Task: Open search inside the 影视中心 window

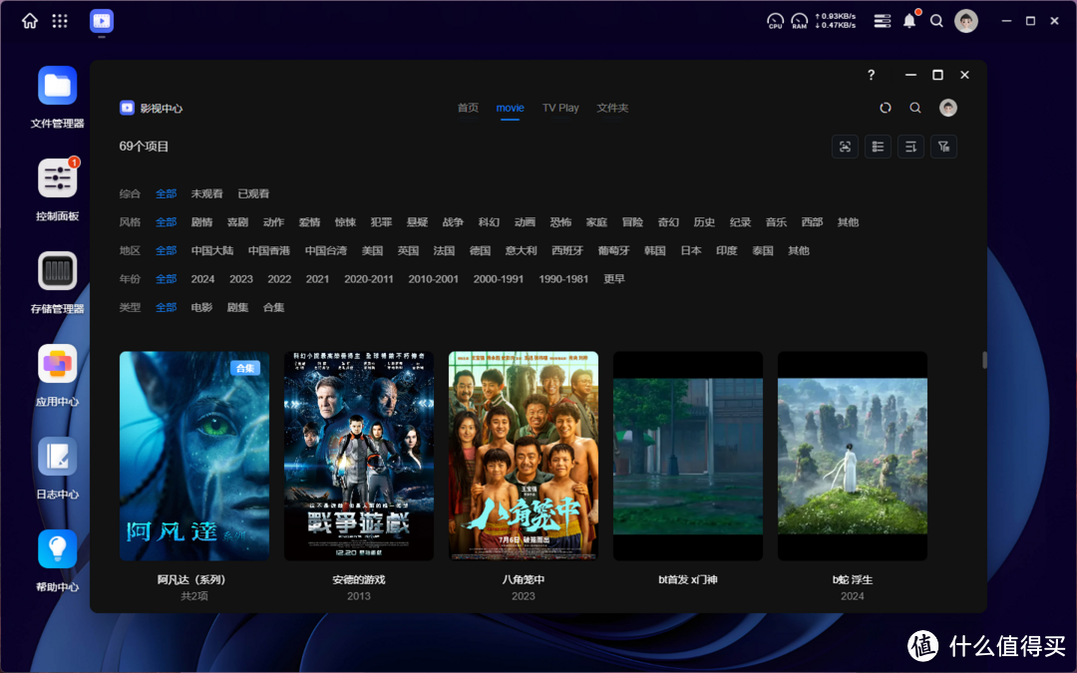Action: point(914,107)
